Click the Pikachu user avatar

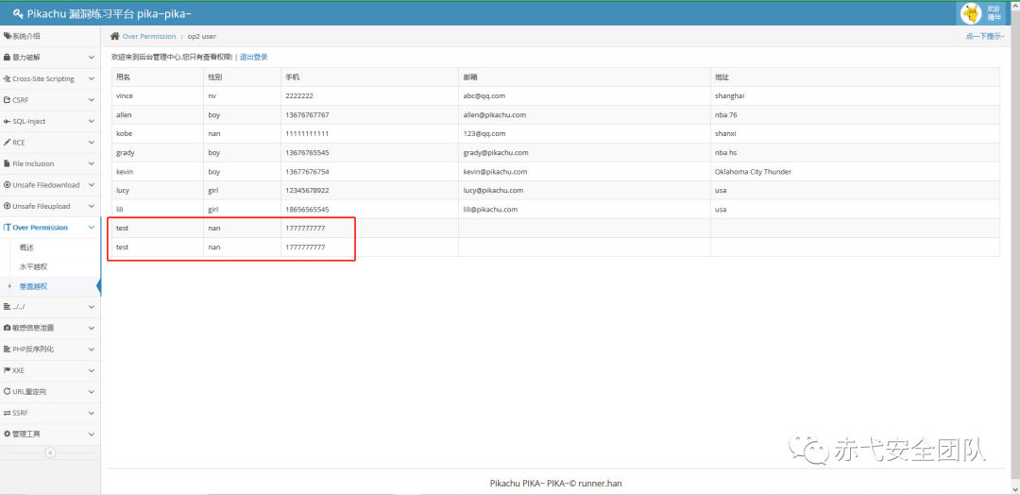click(971, 13)
